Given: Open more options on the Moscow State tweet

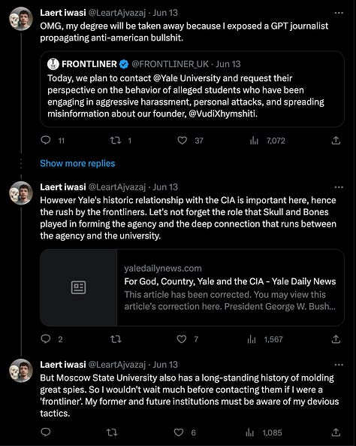Looking at the screenshot, I should coord(339,365).
